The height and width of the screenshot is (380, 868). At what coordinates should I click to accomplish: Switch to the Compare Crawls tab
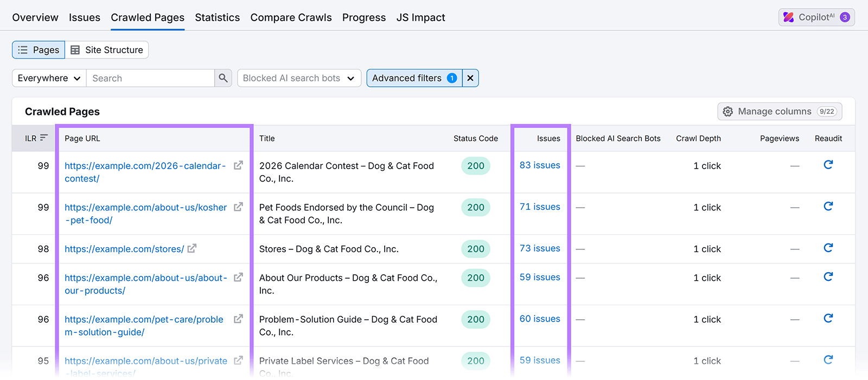[291, 17]
